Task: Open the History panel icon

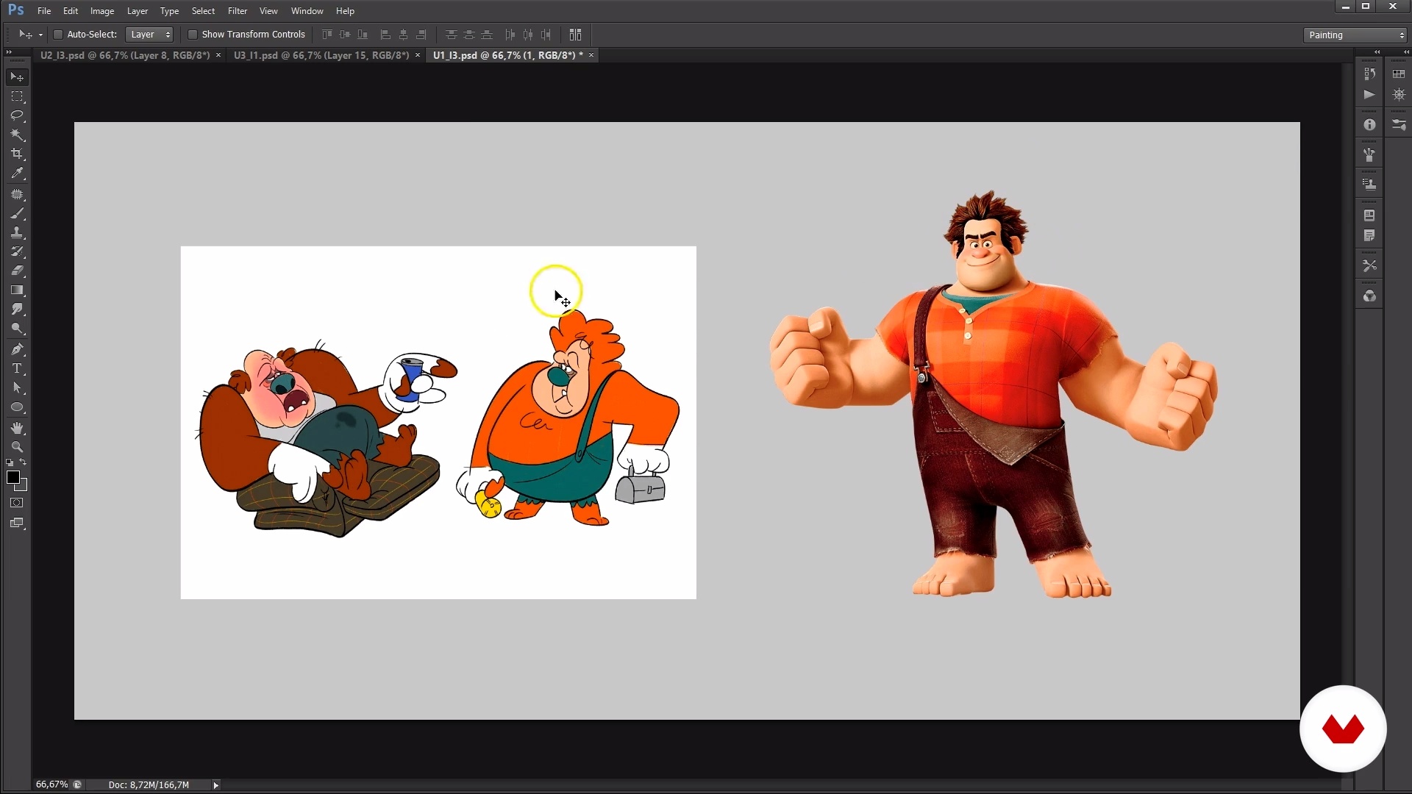Action: pyautogui.click(x=1369, y=74)
